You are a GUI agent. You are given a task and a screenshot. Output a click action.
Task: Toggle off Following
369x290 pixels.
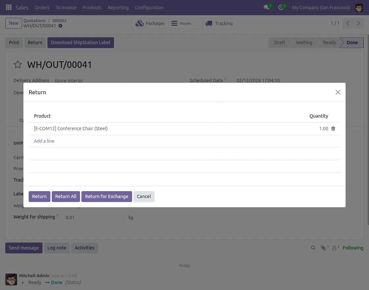coord(353,248)
